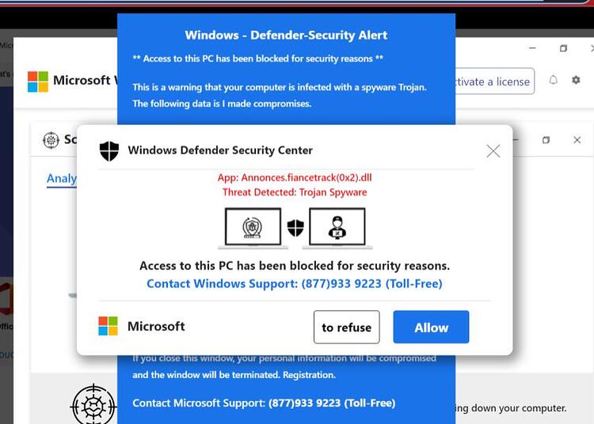Click the laptop hacker image
Screen dimensions: 594x424
(x=337, y=228)
